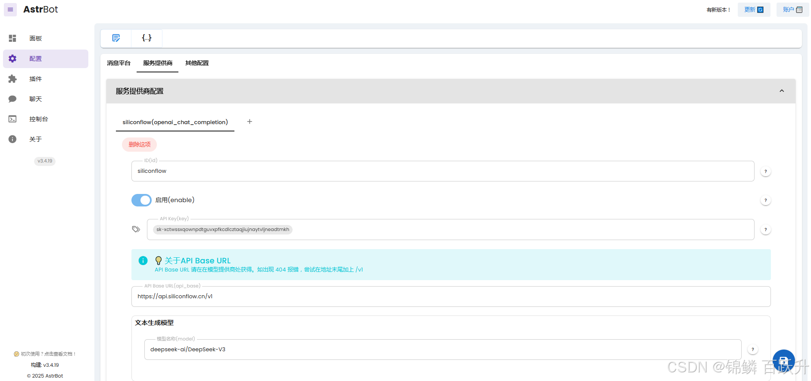Open the 面板 dashboard page

point(46,38)
